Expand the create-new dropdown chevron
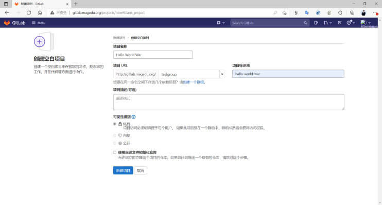Viewport: 382px width, 205px height. pos(223,23)
